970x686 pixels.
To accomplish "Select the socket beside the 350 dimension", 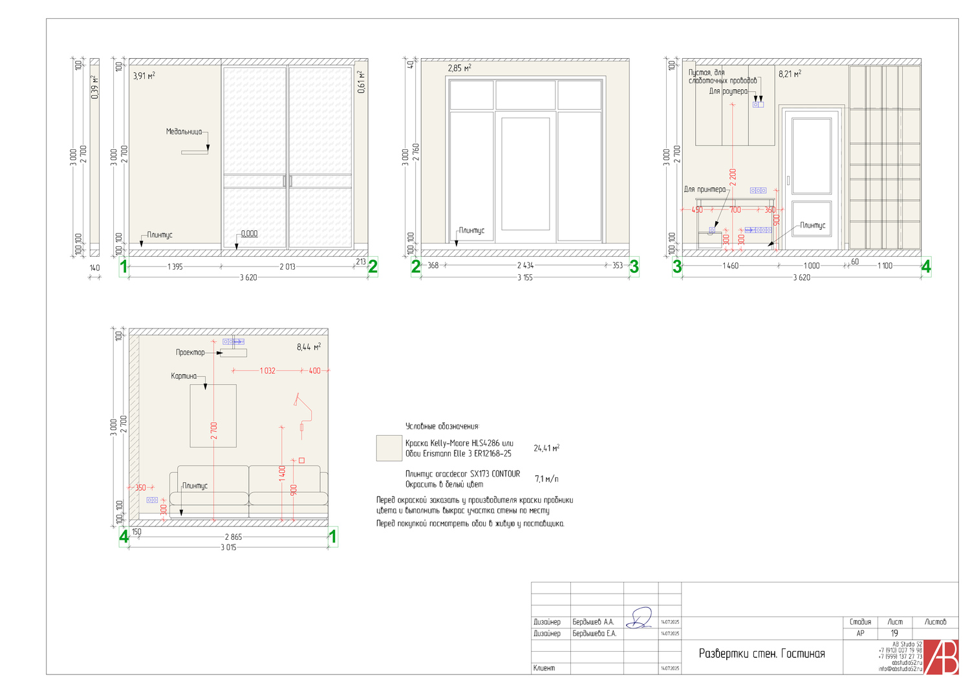I will tap(152, 500).
